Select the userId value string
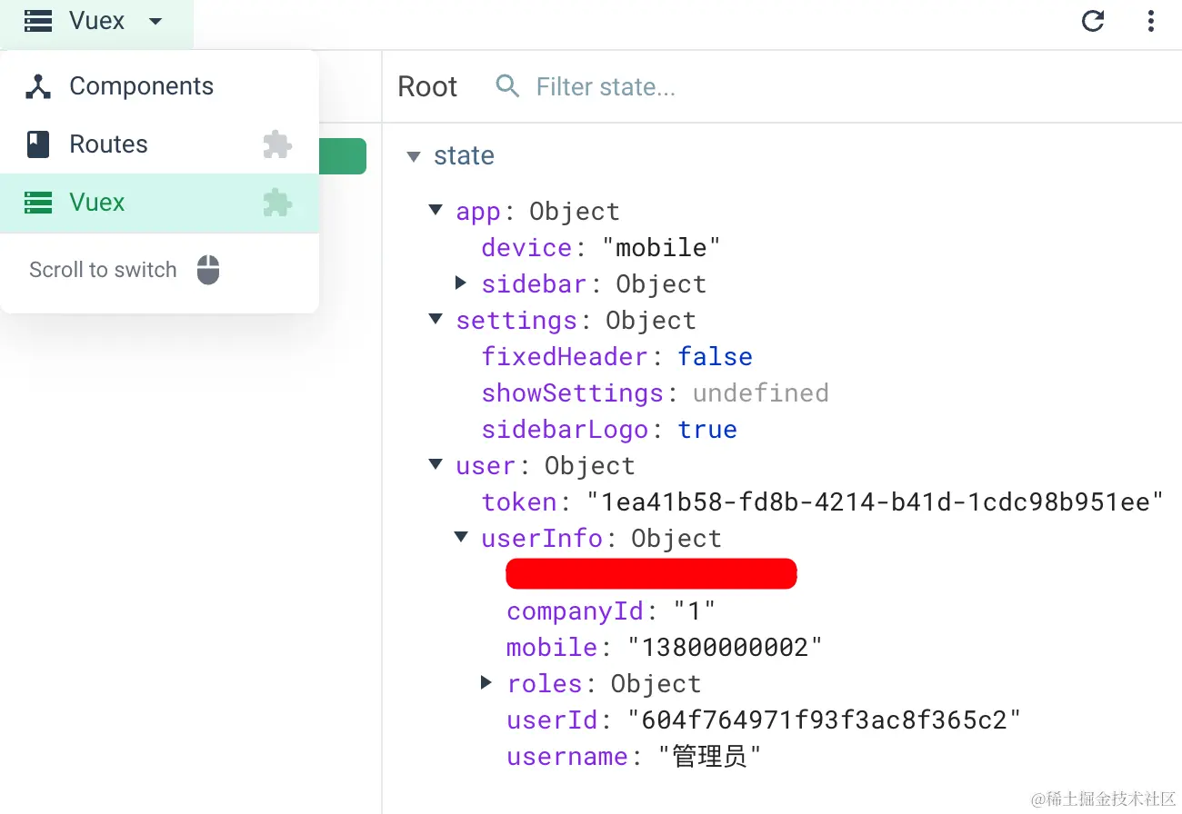The width and height of the screenshot is (1182, 814). point(825,720)
